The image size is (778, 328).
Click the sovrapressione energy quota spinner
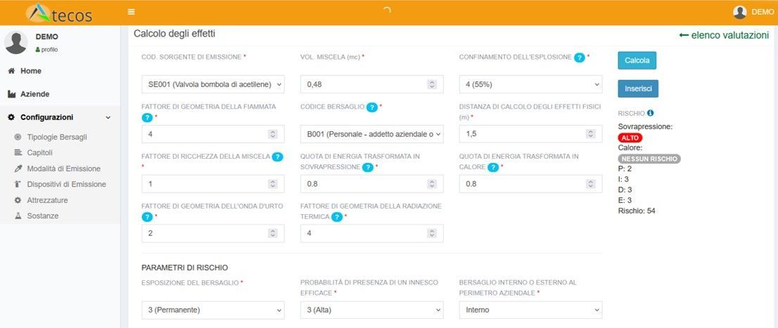(x=432, y=184)
